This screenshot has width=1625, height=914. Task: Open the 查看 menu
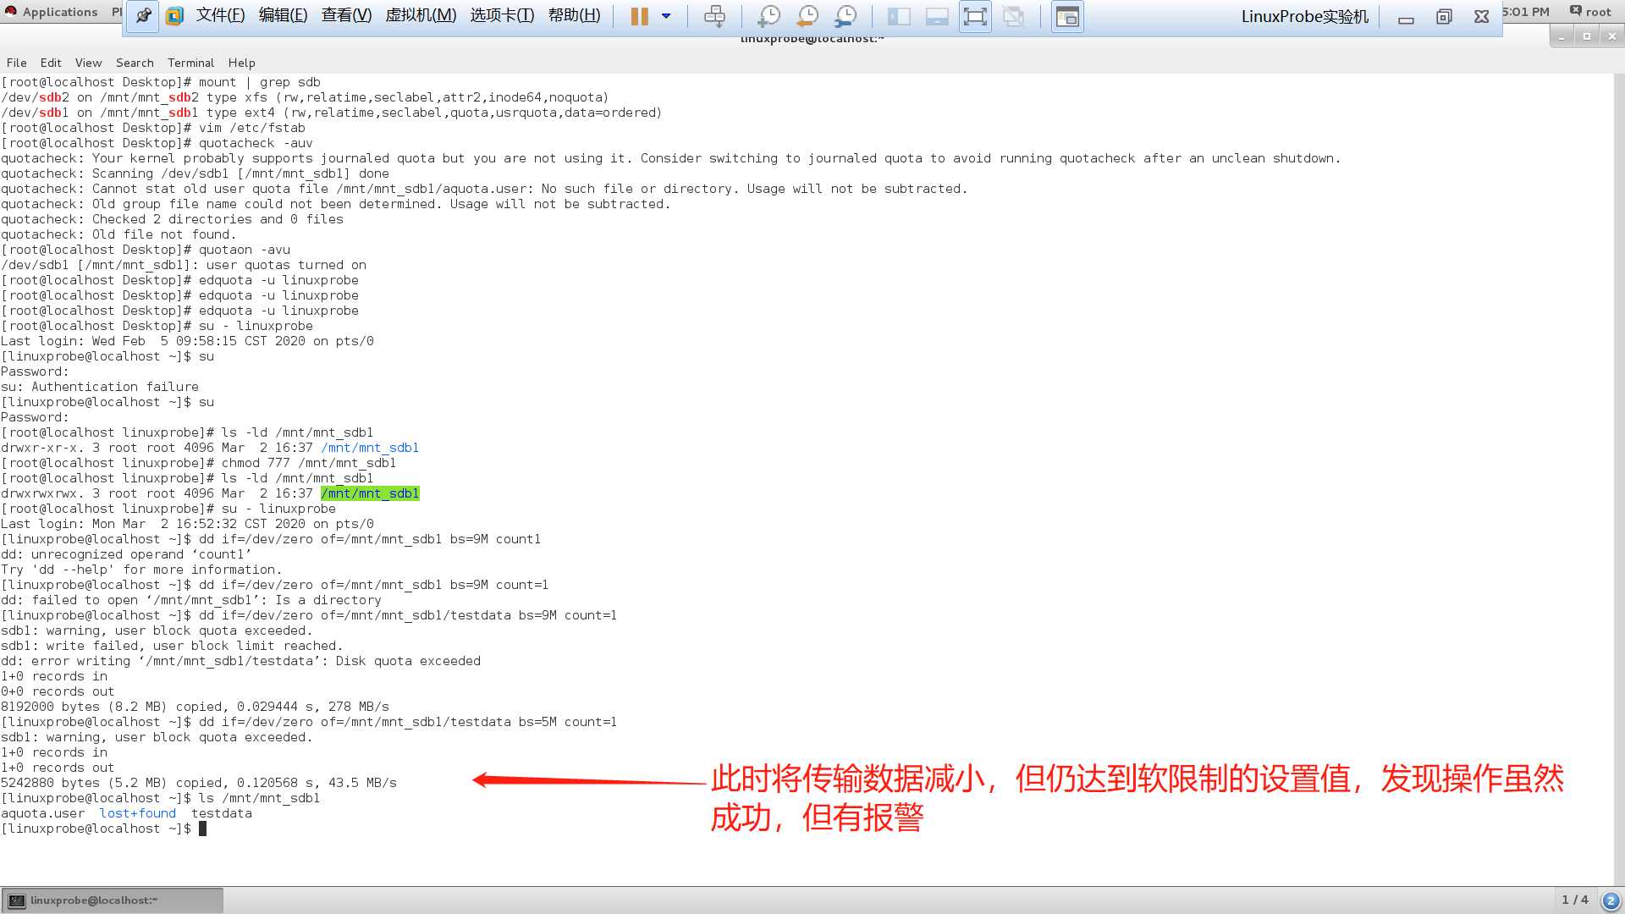tap(346, 14)
